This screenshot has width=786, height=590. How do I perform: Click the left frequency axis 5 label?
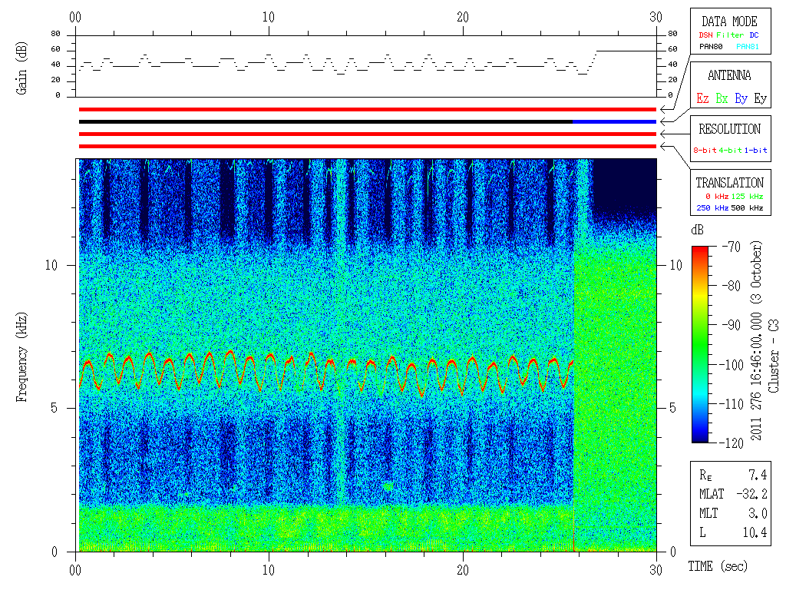(54, 408)
